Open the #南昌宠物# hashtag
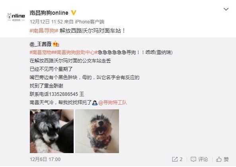 (x=41, y=52)
